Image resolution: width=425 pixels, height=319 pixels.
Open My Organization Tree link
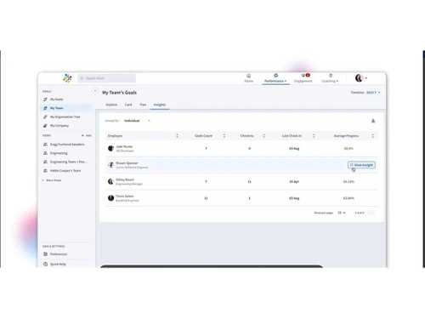pyautogui.click(x=65, y=117)
